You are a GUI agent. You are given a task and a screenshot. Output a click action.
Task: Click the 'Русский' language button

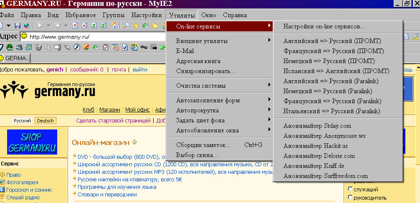(23, 121)
